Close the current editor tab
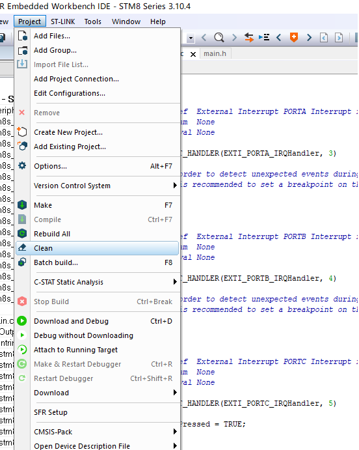 193,54
